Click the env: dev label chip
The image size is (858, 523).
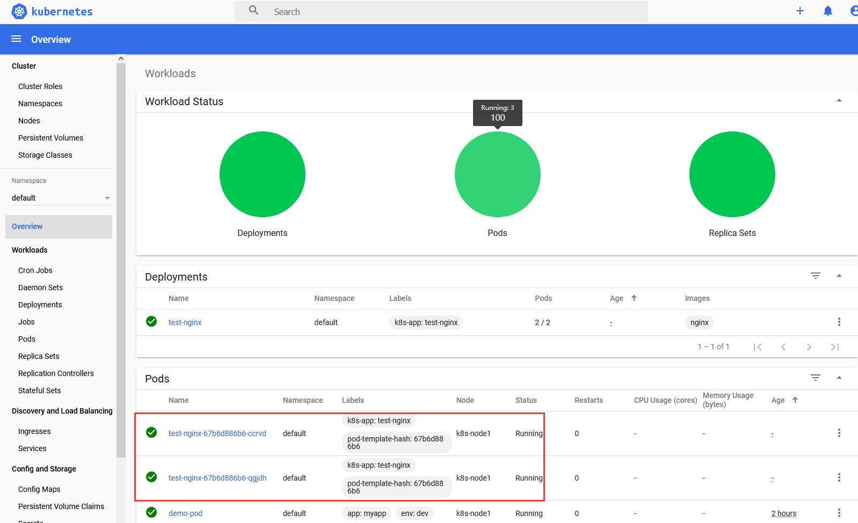pos(415,513)
